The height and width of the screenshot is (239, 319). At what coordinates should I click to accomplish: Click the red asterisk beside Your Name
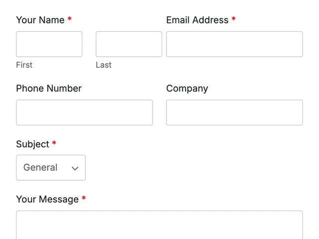70,19
